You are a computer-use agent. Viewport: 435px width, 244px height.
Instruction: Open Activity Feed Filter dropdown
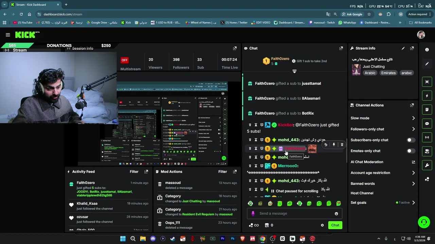[134, 171]
